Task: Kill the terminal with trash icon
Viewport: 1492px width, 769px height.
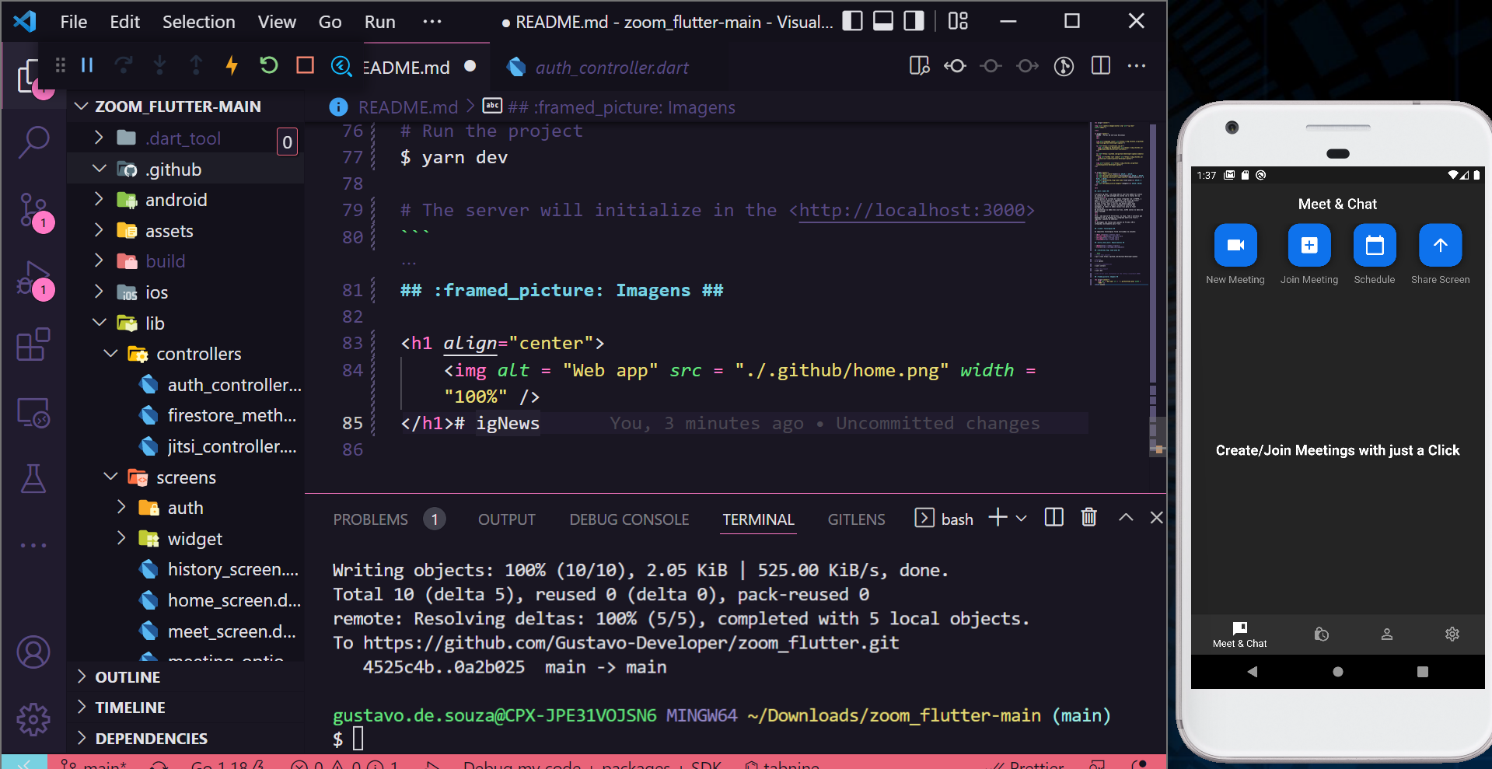Action: (x=1088, y=518)
